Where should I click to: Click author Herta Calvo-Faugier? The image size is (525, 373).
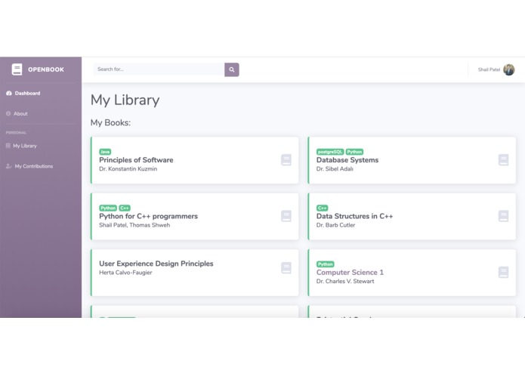tap(125, 273)
